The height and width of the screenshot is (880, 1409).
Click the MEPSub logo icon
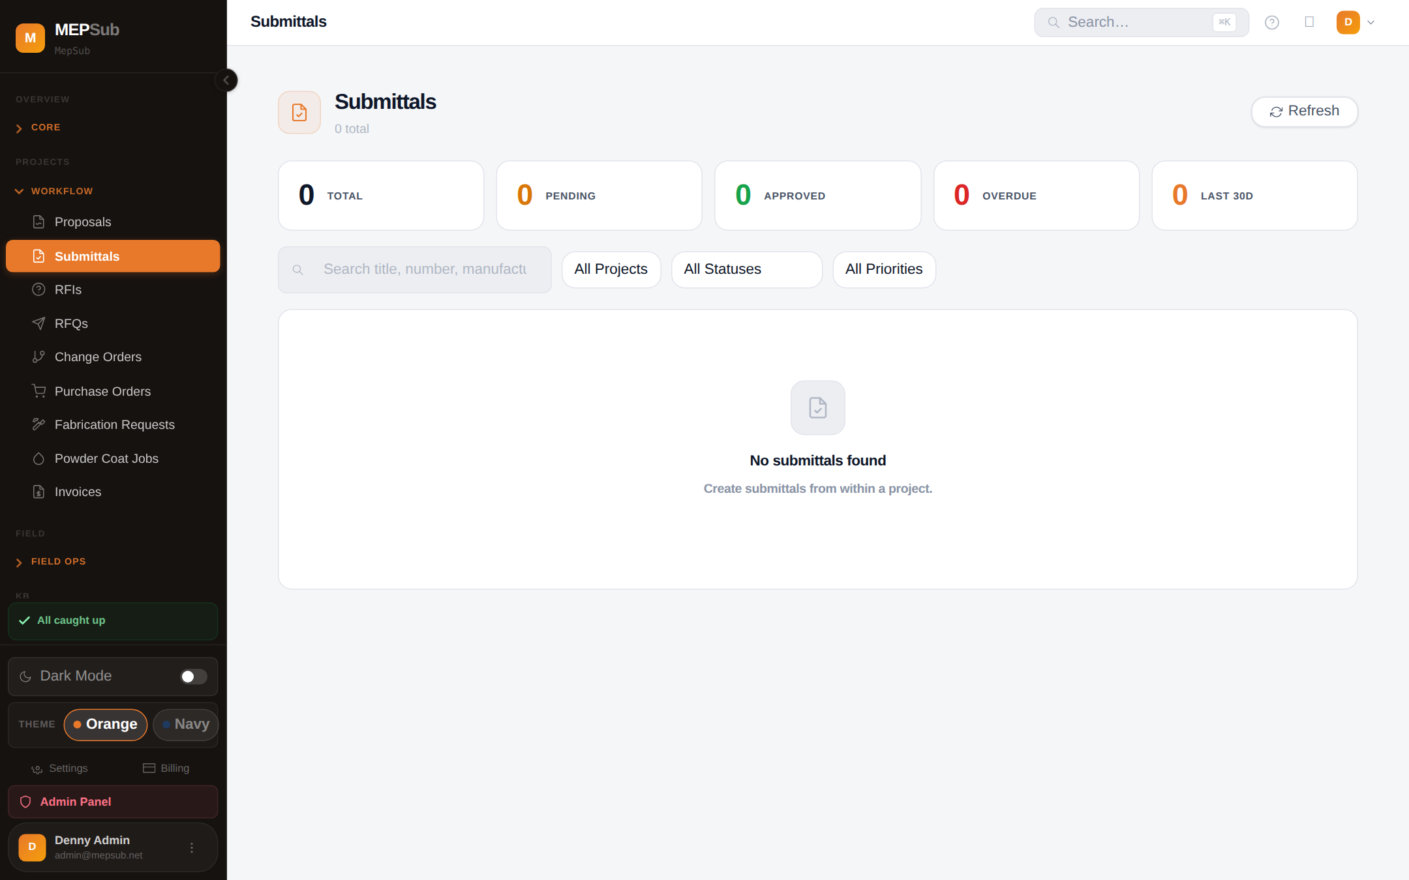30,38
